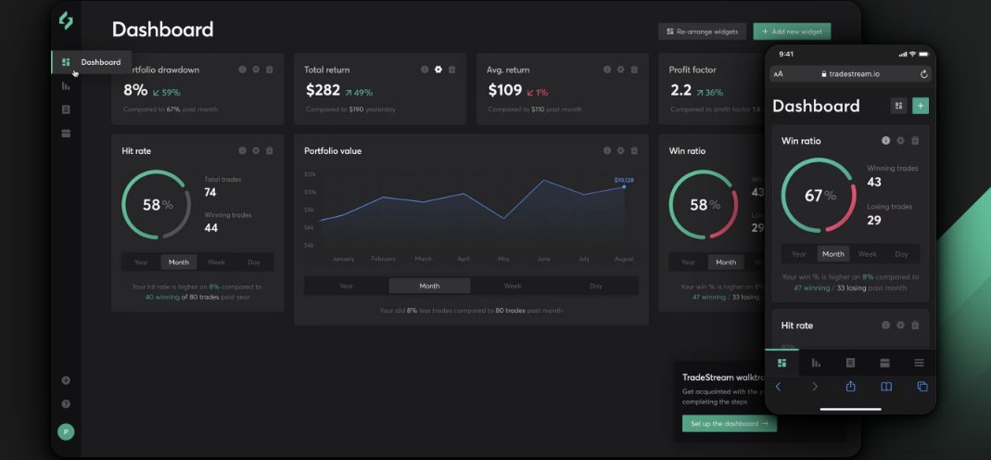Tap mobile bottom nav calendar icon

click(x=884, y=363)
